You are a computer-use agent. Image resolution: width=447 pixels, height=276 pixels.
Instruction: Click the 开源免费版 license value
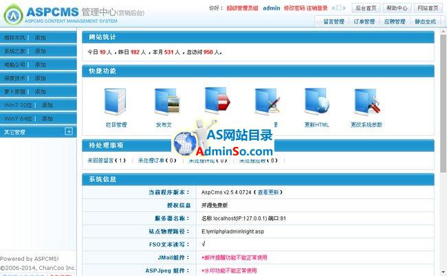[215, 205]
